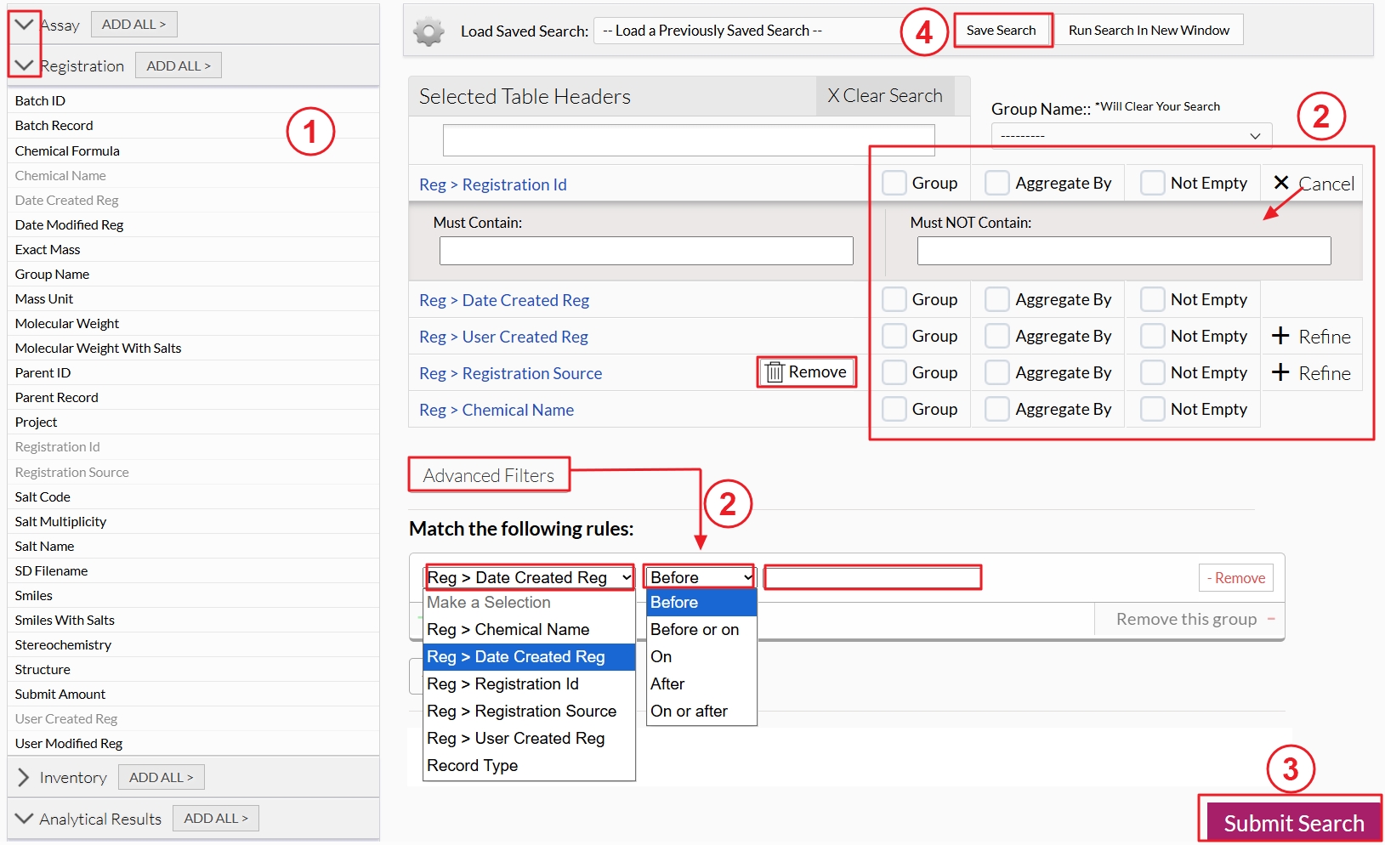
Task: Click the settings gear icon
Action: [429, 31]
